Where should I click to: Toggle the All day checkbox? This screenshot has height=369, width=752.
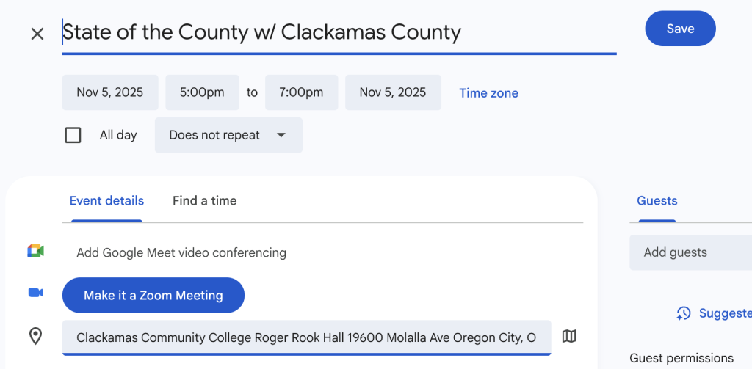pos(73,135)
